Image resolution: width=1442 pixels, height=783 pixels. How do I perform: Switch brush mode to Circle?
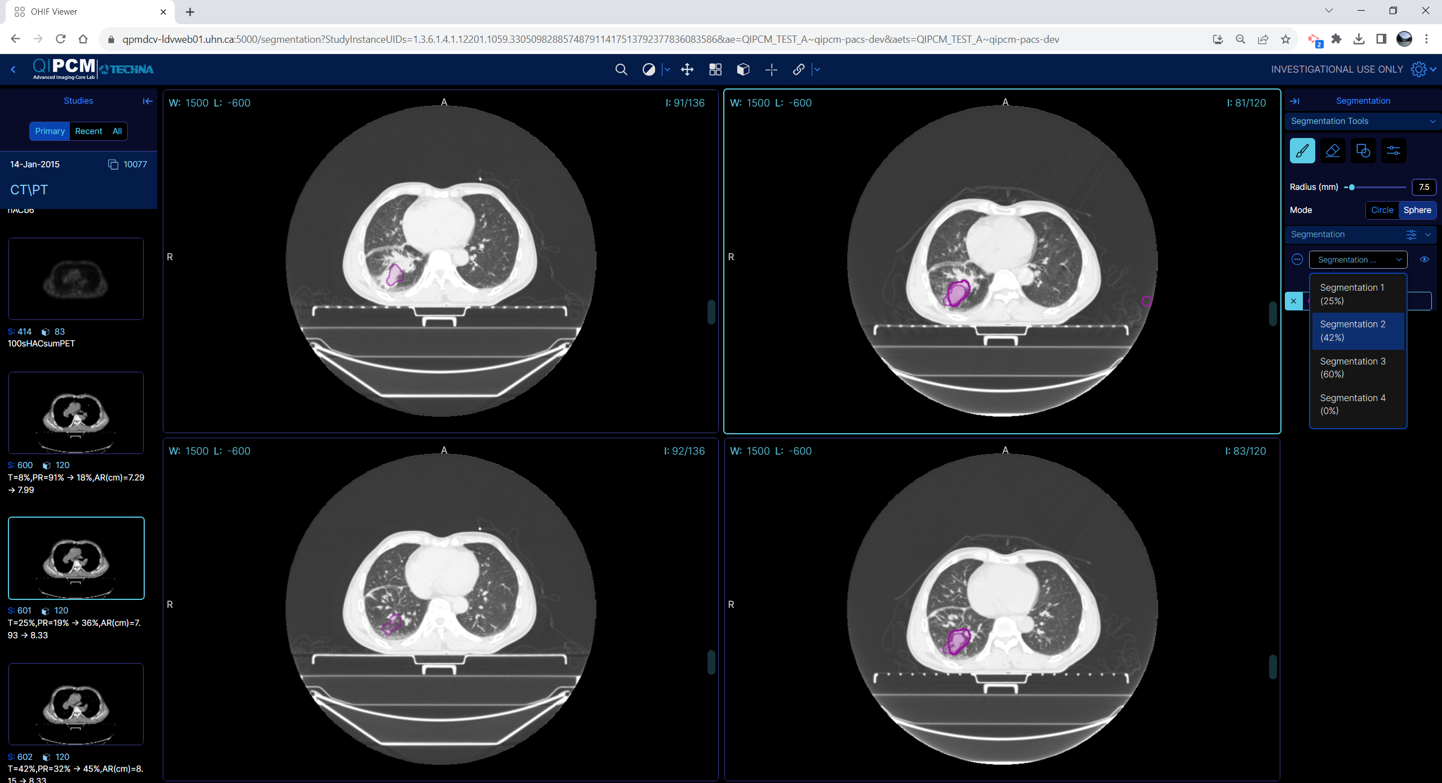click(1382, 210)
